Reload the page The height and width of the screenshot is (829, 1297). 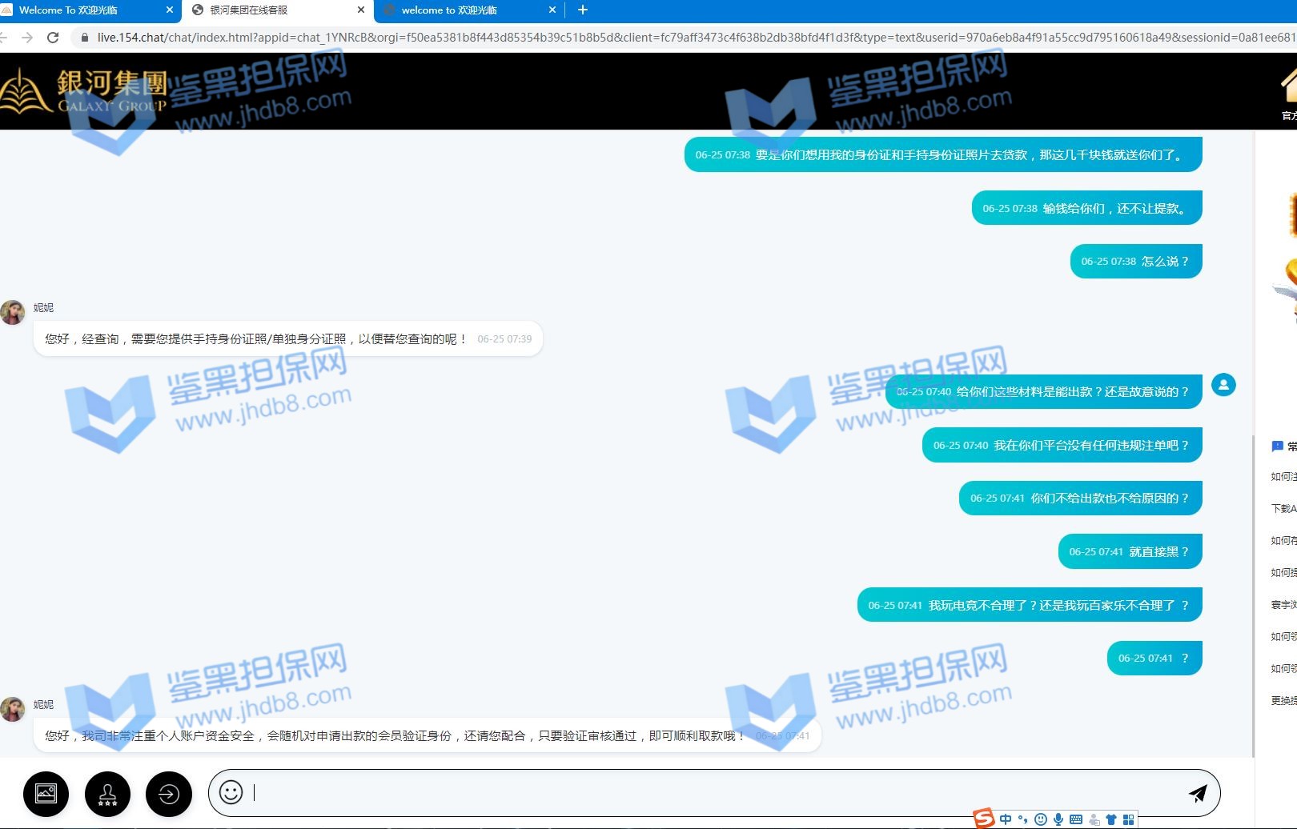53,38
